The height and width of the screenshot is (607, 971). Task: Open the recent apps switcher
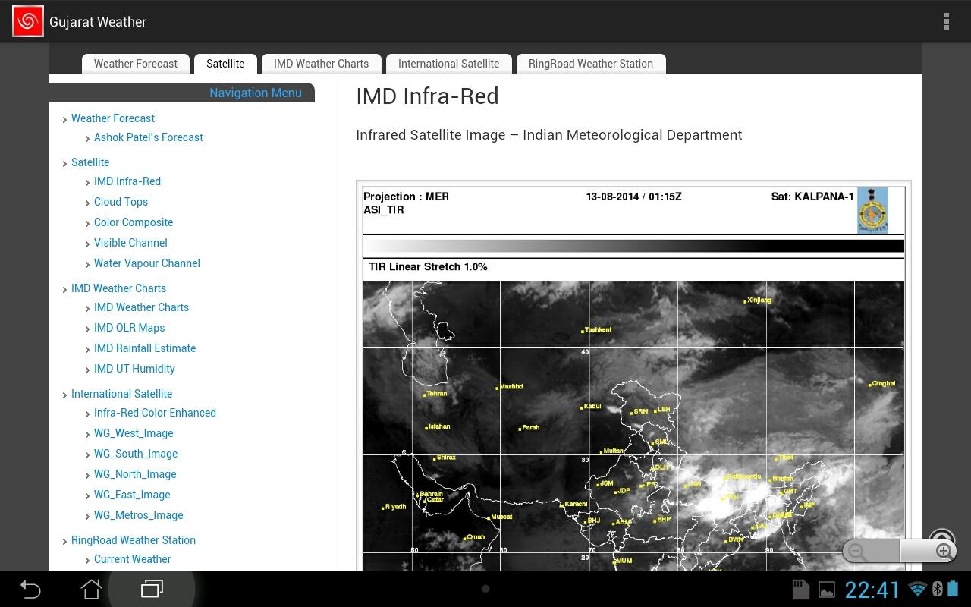pyautogui.click(x=152, y=589)
